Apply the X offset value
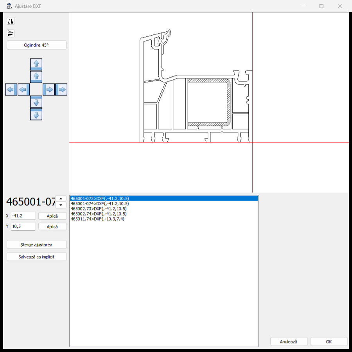This screenshot has height=352, width=352. pos(52,216)
